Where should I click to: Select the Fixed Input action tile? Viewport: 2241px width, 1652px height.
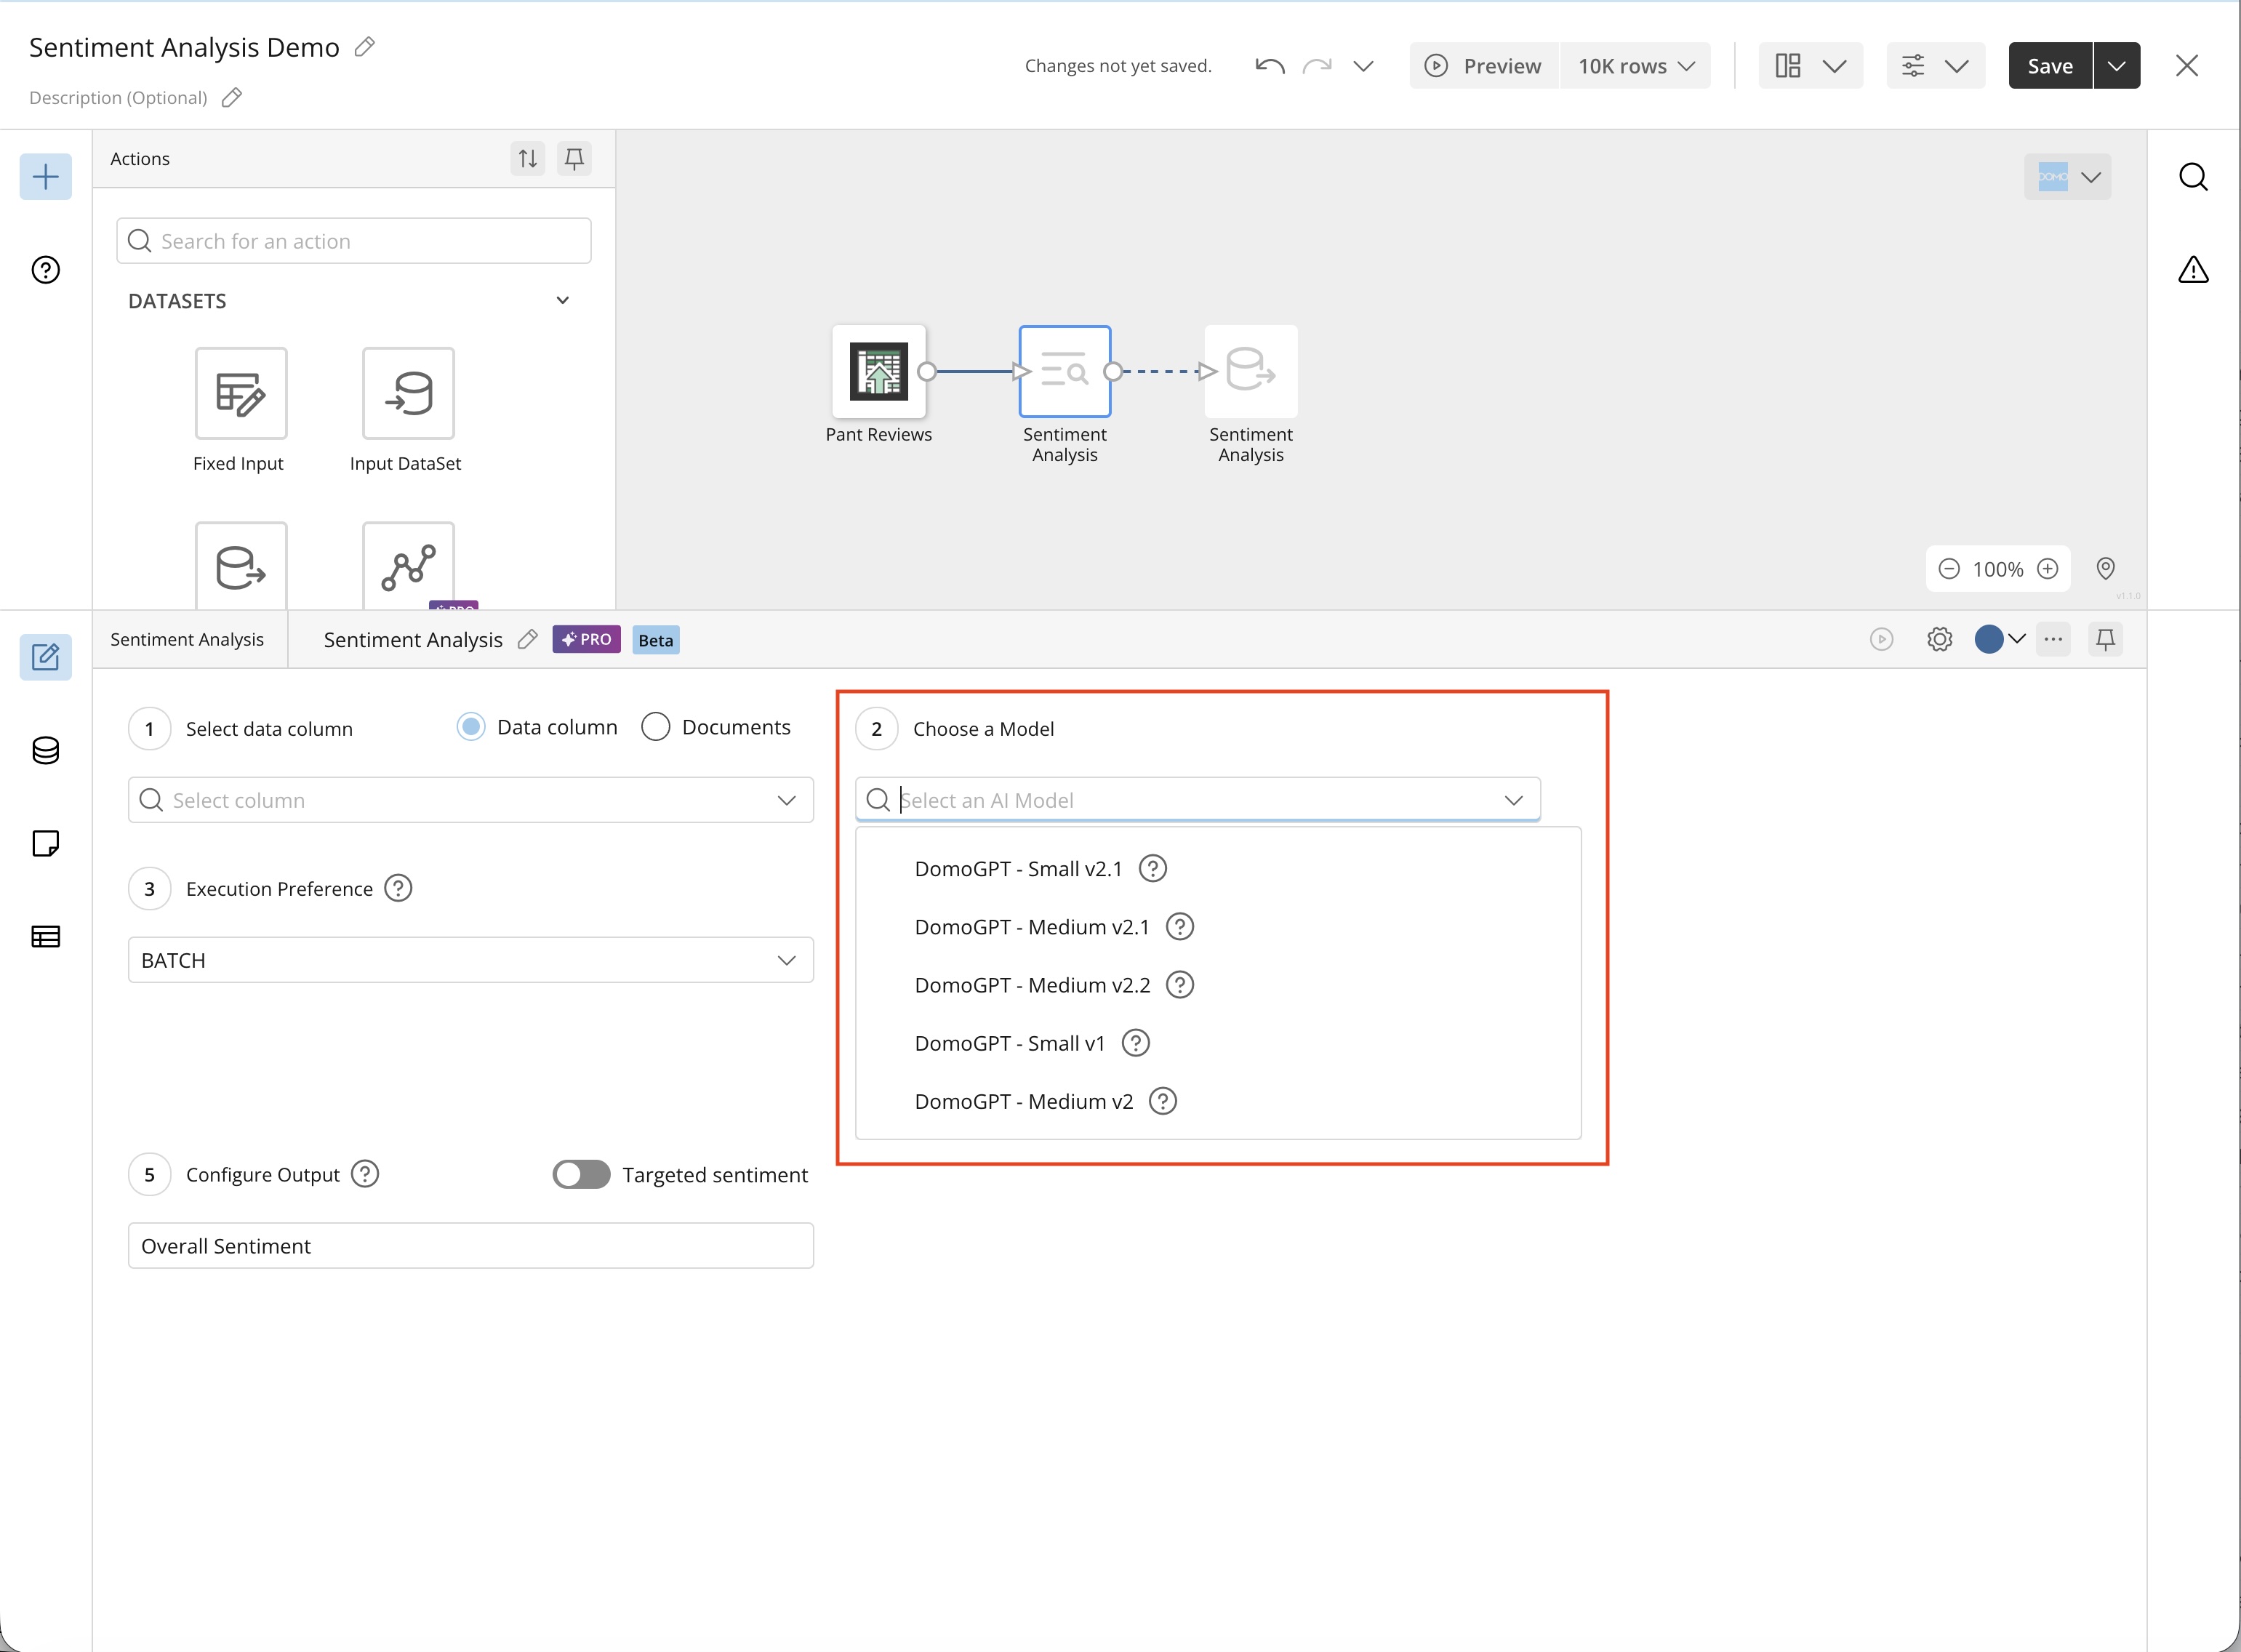241,393
